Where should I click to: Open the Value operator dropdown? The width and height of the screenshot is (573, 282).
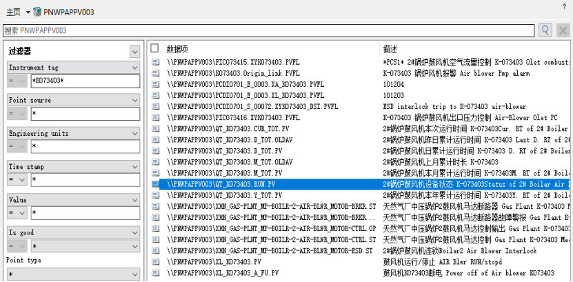17,213
